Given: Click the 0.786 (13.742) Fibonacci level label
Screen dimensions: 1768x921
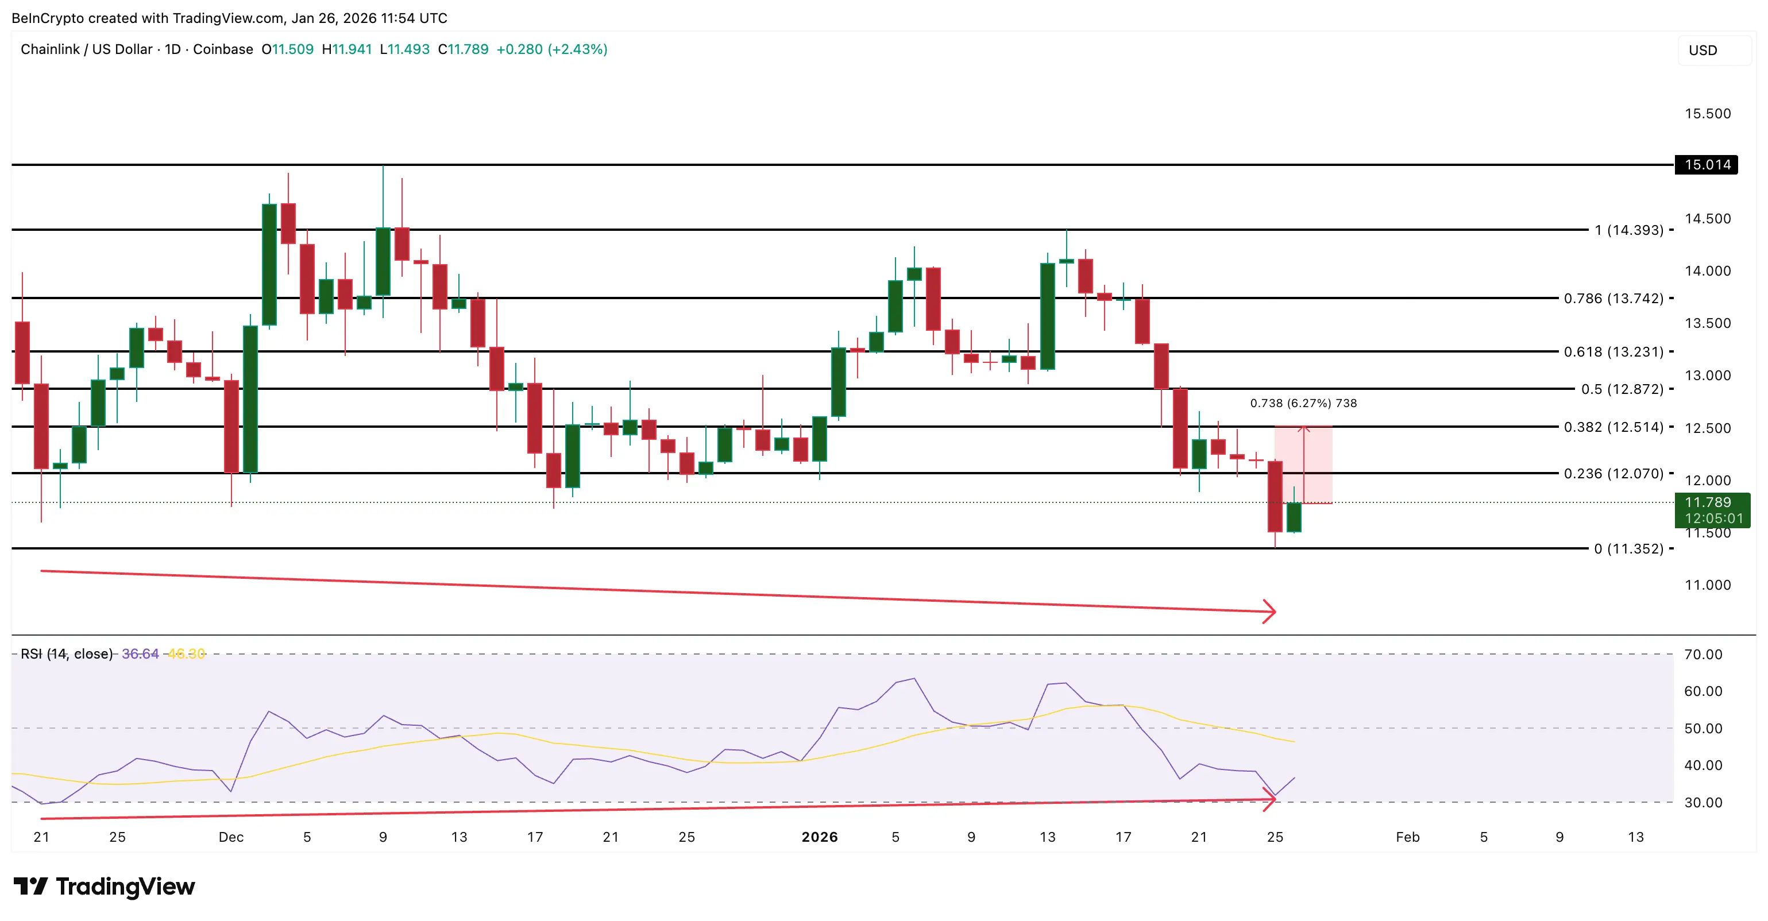Looking at the screenshot, I should coord(1613,299).
